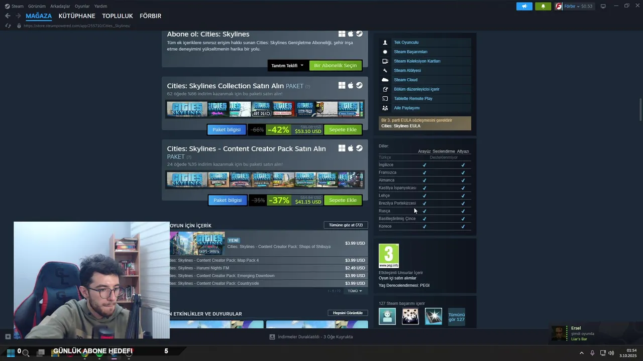The height and width of the screenshot is (361, 643).
Task: Open the Steam menu
Action: click(15, 6)
